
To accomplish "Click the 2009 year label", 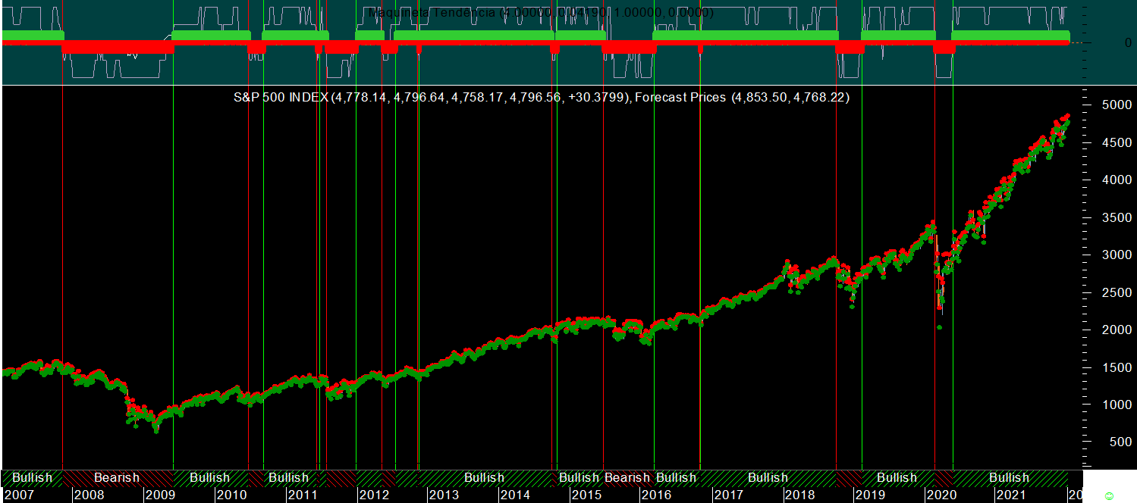I will pos(160,495).
